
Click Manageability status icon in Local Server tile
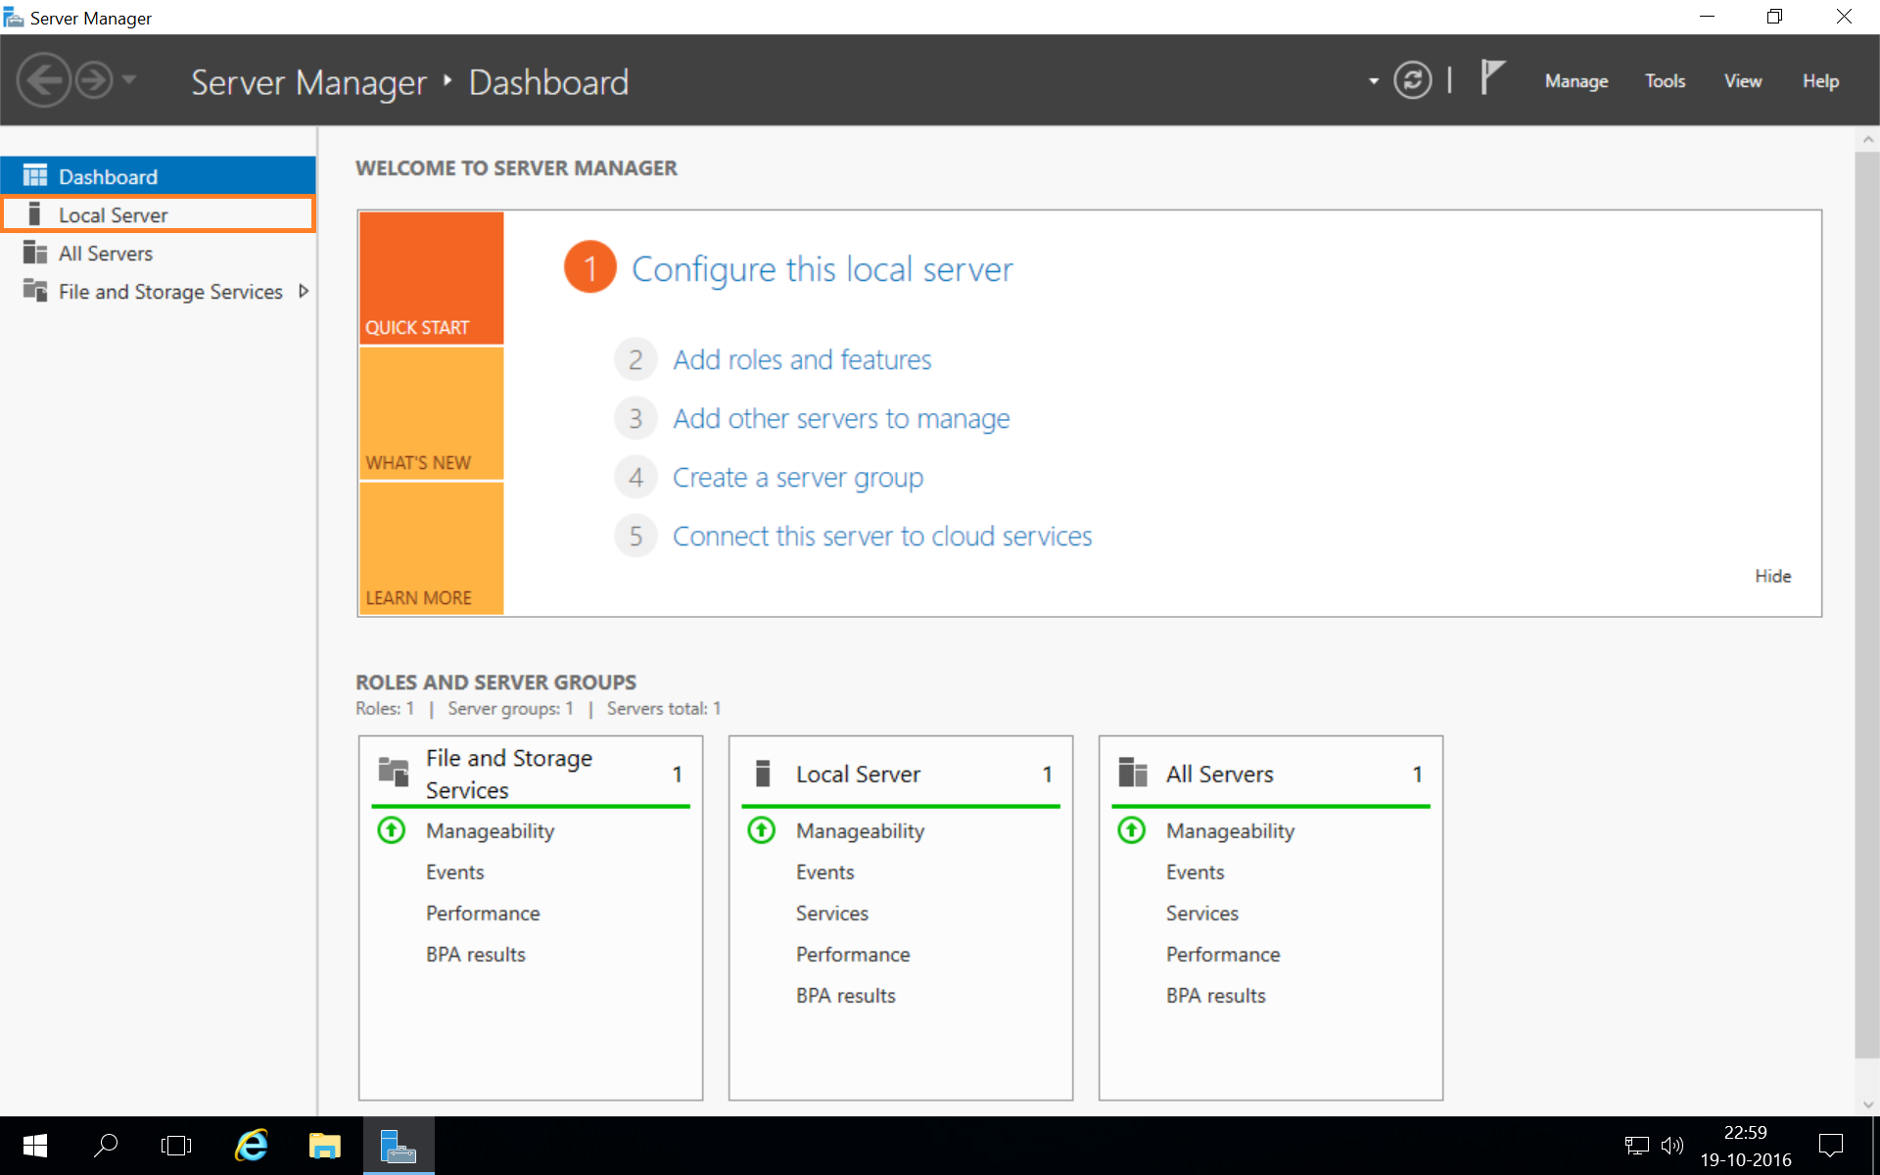[x=761, y=830]
